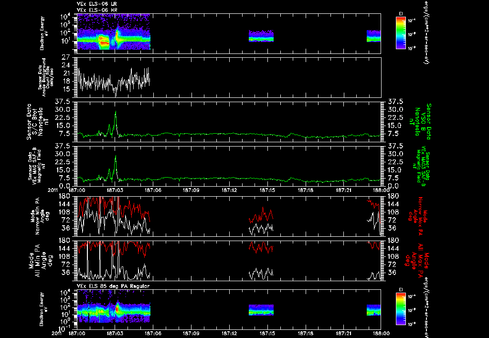Click the bottom spectrogram rainbow color bar

(x=401, y=309)
